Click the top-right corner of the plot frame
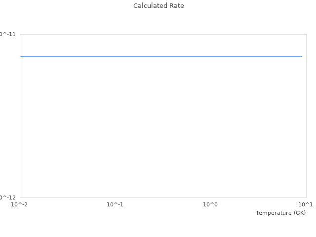 (x=306, y=34)
